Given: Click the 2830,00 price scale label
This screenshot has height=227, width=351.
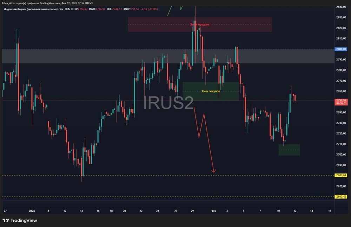Looking at the screenshot, I should [x=341, y=18].
